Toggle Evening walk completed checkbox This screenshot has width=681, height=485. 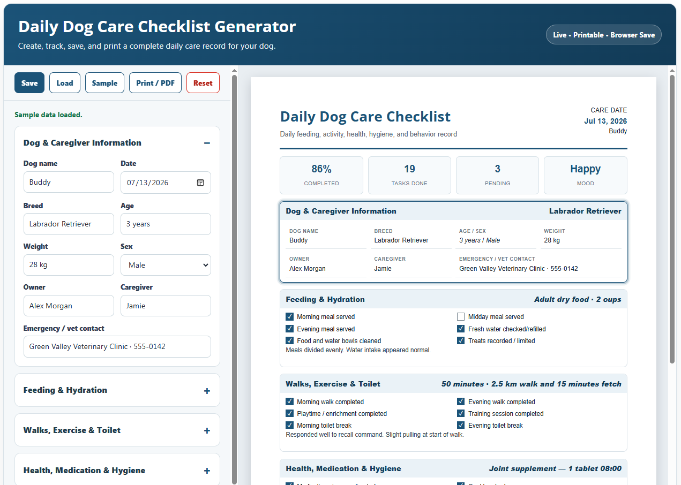pyautogui.click(x=461, y=401)
